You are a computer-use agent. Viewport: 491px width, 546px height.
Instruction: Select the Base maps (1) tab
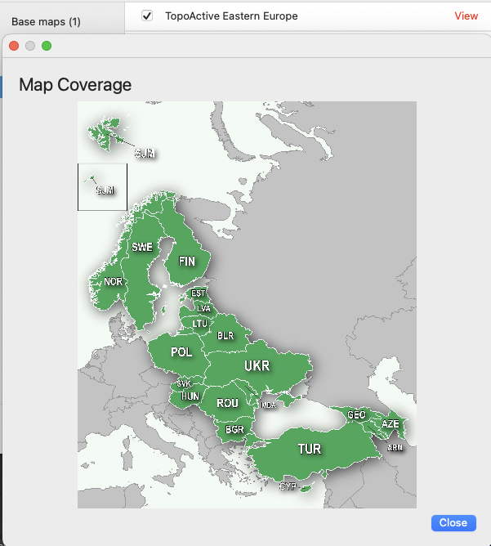pyautogui.click(x=46, y=21)
